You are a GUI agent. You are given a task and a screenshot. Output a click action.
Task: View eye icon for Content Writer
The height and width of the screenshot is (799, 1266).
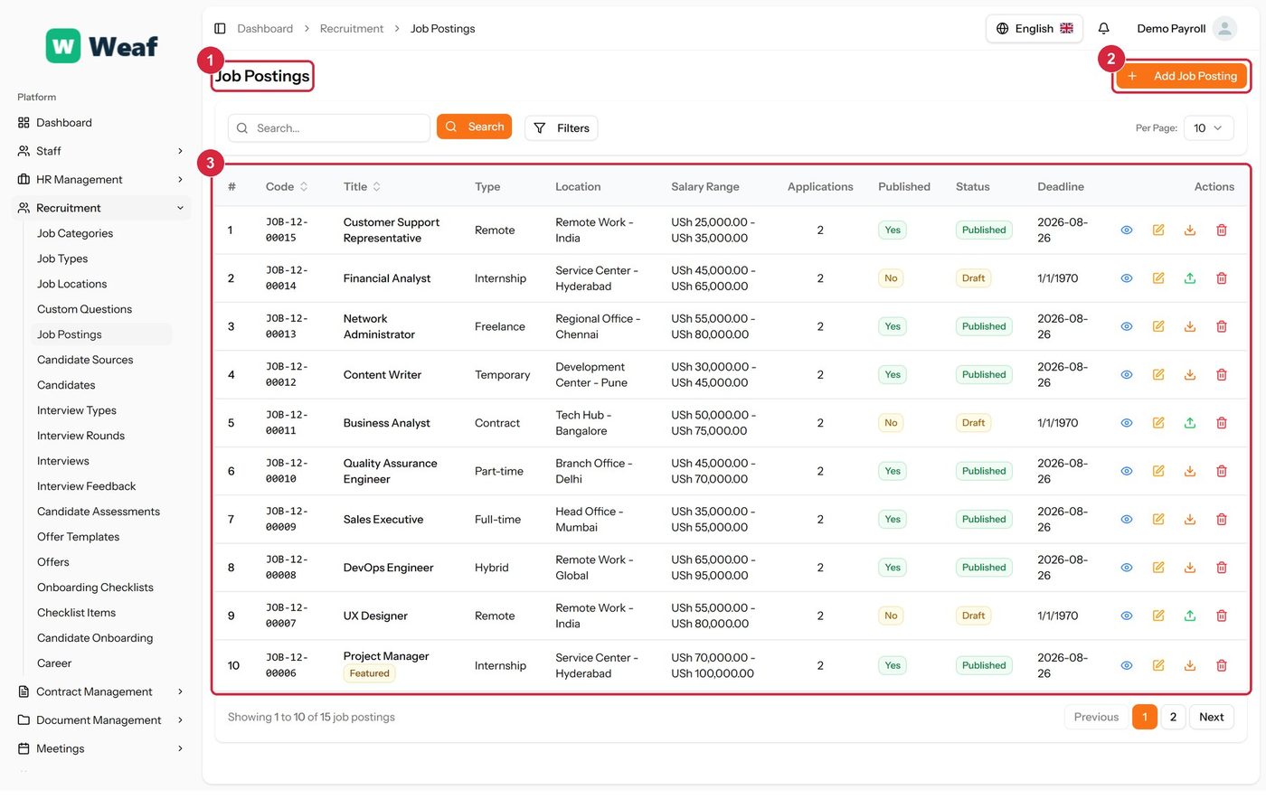click(1127, 375)
